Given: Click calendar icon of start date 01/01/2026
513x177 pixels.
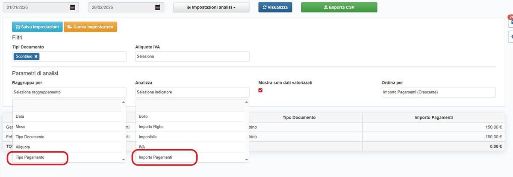Looking at the screenshot, I should point(72,7).
